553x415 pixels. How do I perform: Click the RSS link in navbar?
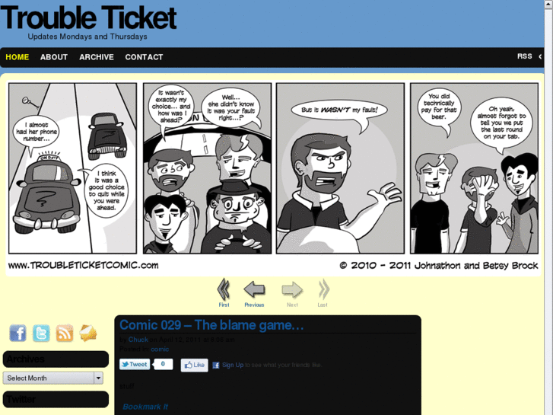[524, 56]
